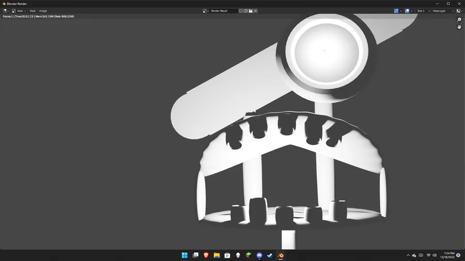Toggle the show overlays button

click(x=407, y=11)
